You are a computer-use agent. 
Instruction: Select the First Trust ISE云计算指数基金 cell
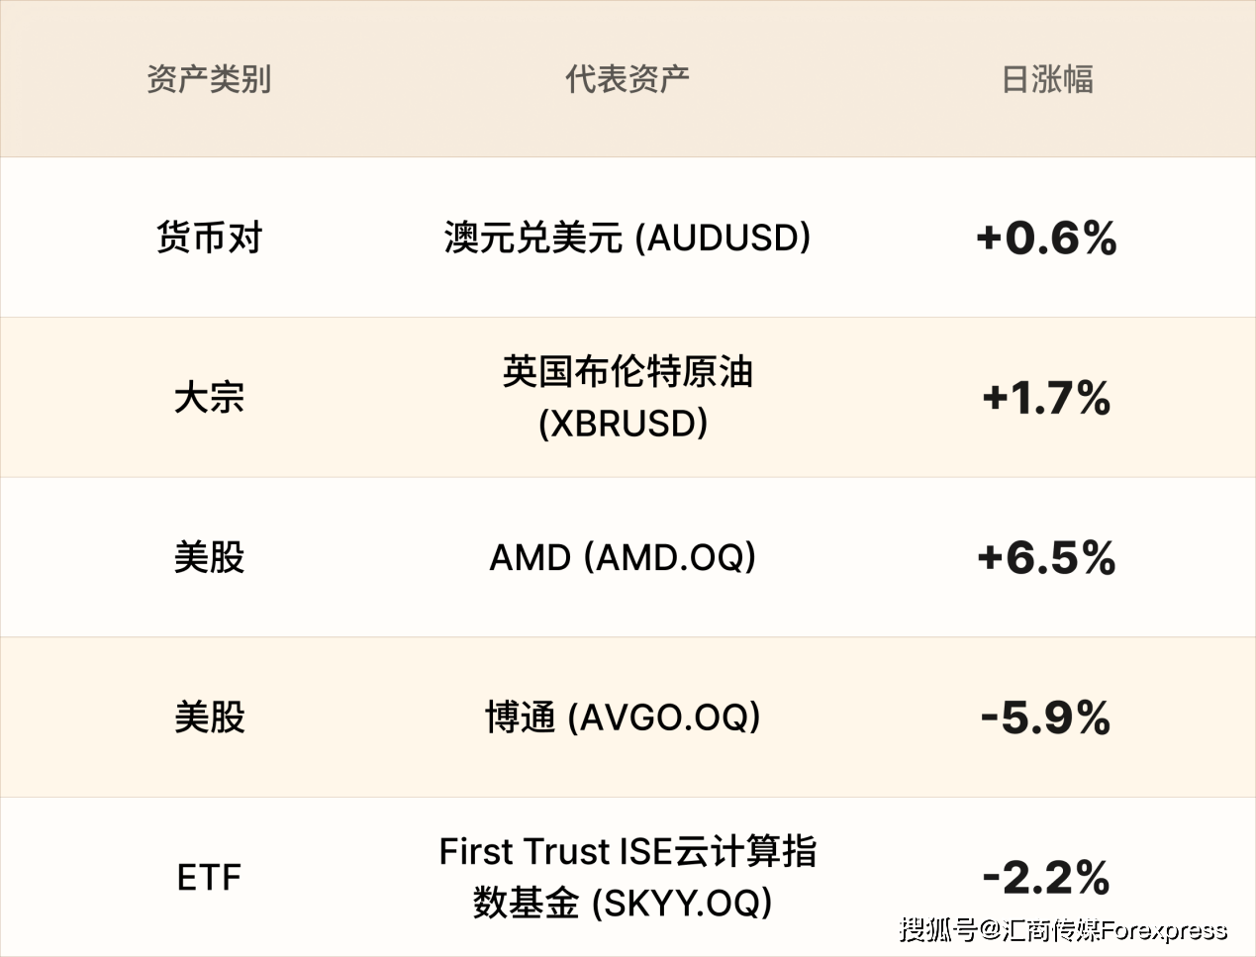coord(628,877)
